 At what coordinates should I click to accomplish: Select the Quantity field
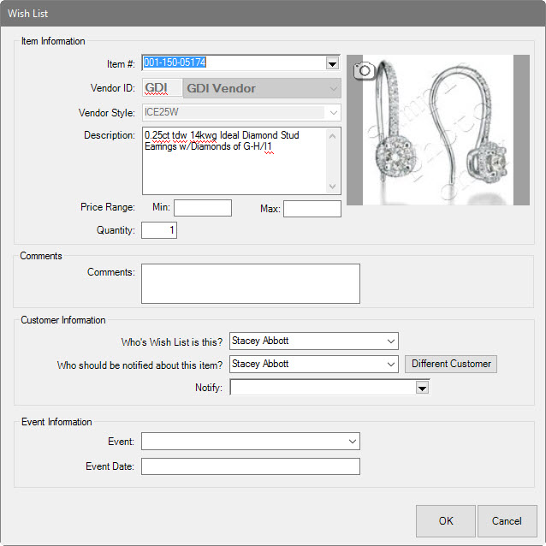tap(159, 230)
